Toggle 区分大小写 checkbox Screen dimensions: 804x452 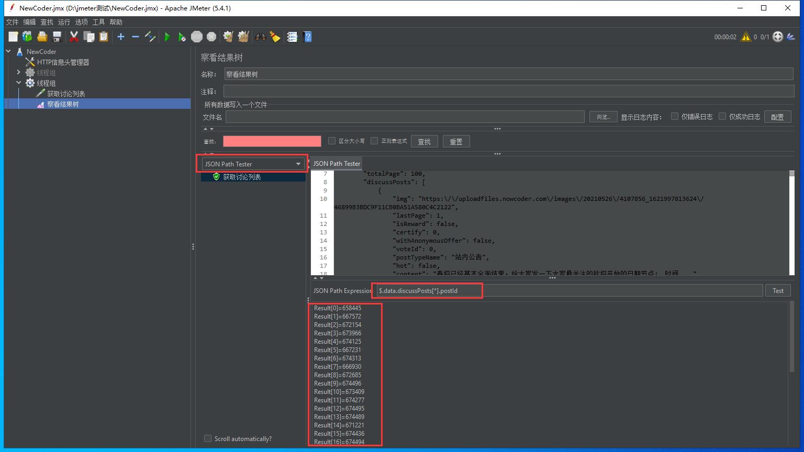pyautogui.click(x=332, y=141)
